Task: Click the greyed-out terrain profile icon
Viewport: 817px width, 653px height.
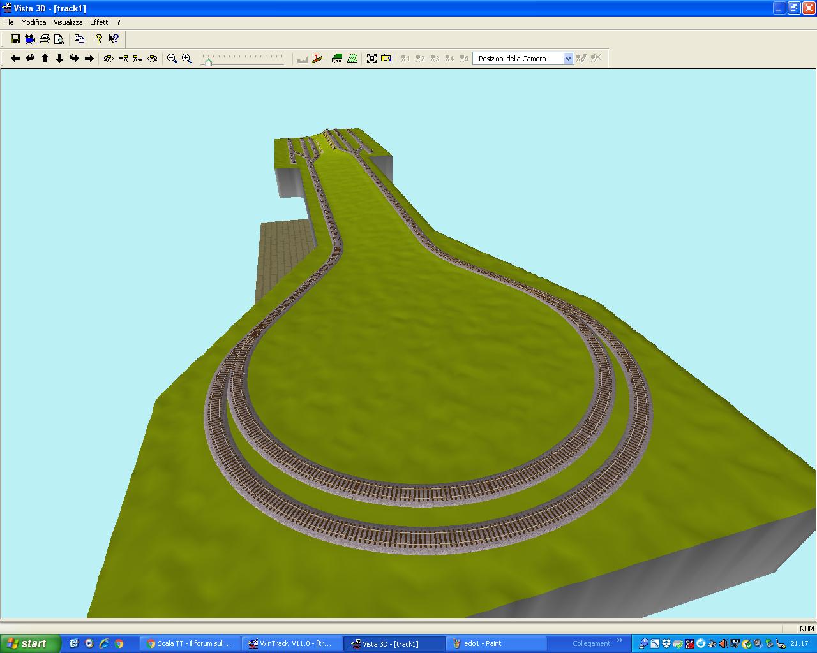Action: point(303,58)
